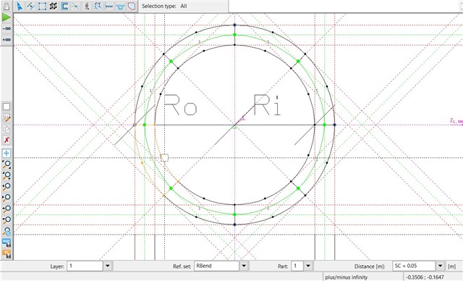
Task: Click the green play arrow button
Action: click(x=7, y=17)
